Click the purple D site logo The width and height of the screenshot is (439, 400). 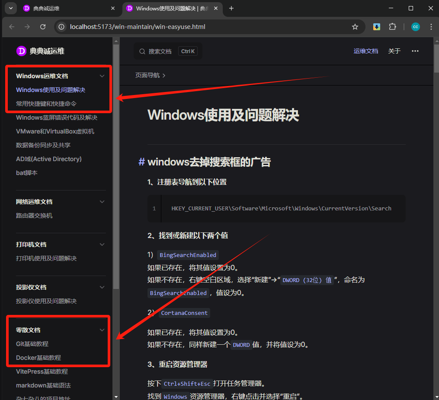coord(21,51)
